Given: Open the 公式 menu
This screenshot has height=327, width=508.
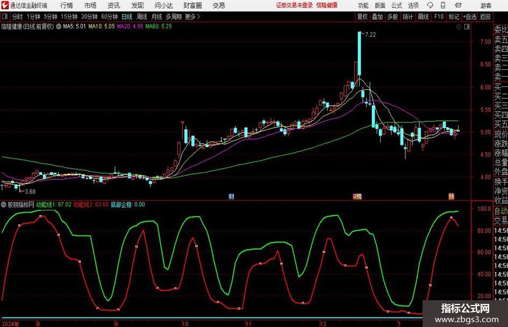Looking at the screenshot, I should [x=397, y=5].
